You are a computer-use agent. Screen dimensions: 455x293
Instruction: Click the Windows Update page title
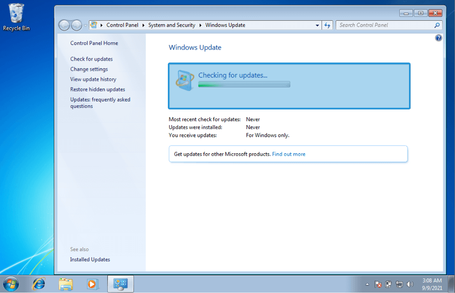tap(195, 47)
